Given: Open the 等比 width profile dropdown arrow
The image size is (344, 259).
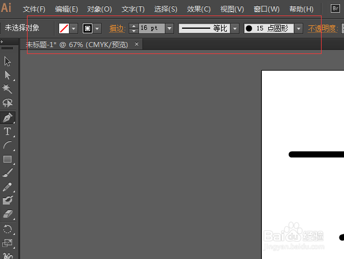Looking at the screenshot, I should click(235, 29).
